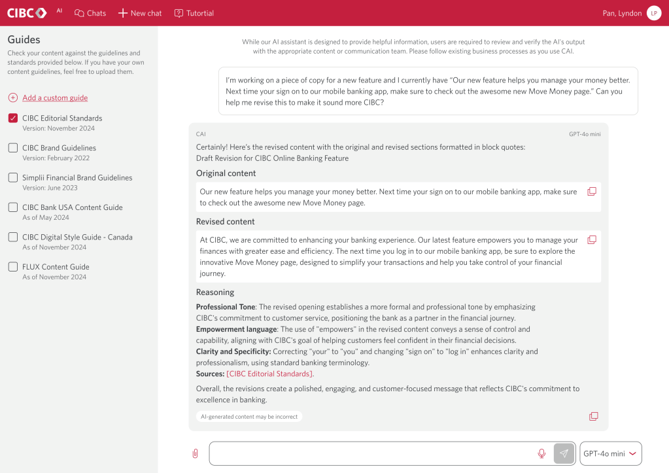
Task: Open the Tutorial menu item
Action: 194,13
